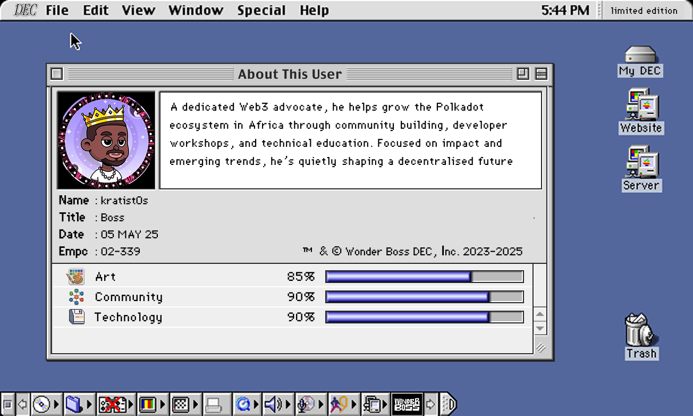Open the limited edition application menu
Image resolution: width=693 pixels, height=416 pixels.
click(644, 10)
